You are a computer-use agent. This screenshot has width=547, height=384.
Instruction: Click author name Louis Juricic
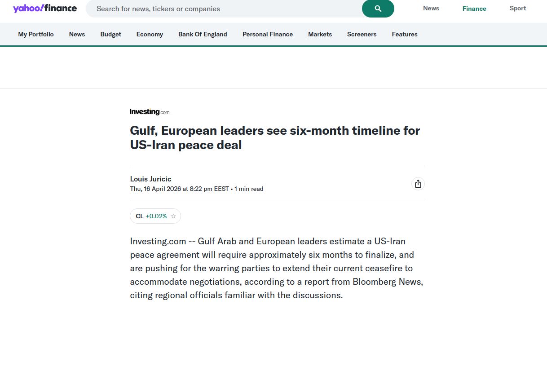(151, 179)
